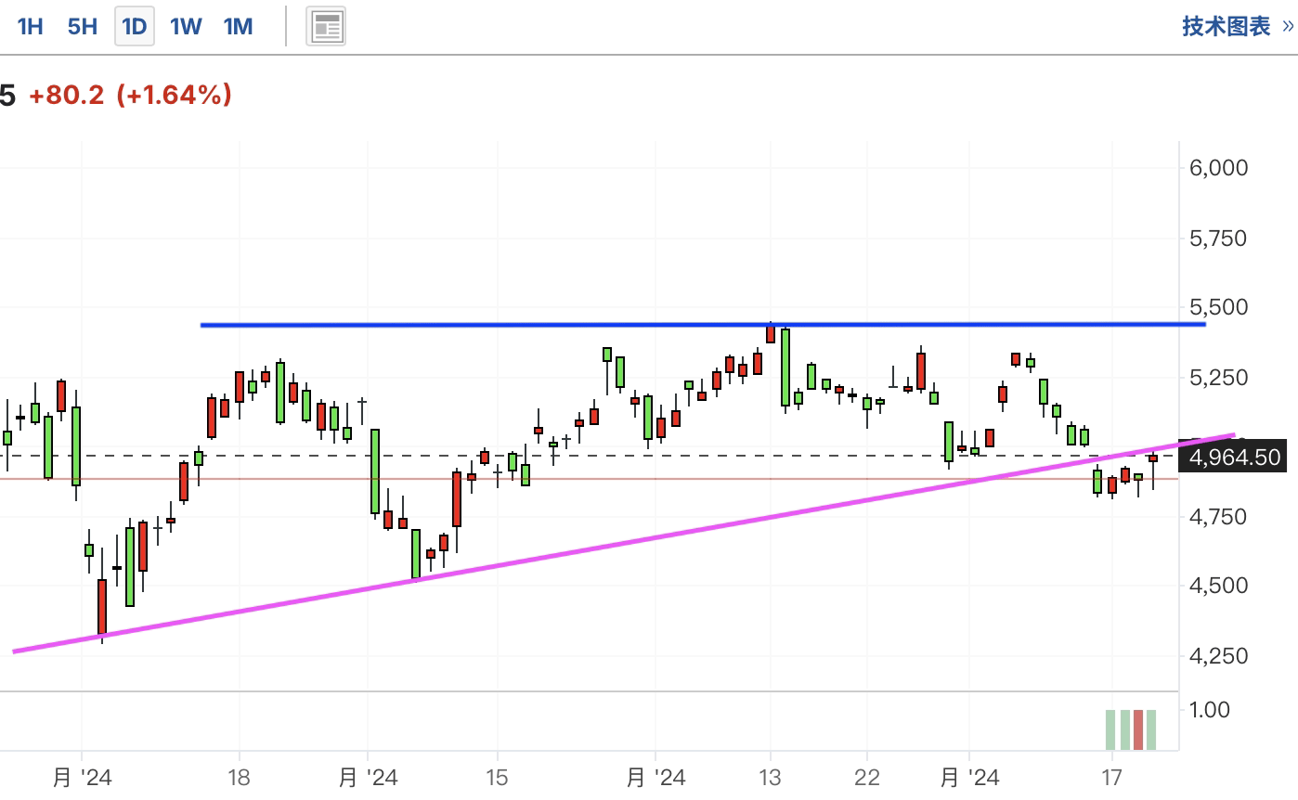Click the date label 17
Image resolution: width=1298 pixels, height=800 pixels.
tap(1111, 778)
